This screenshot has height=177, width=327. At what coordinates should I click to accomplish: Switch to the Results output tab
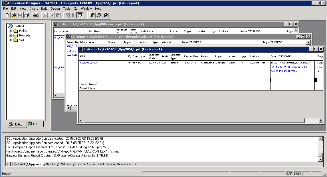pyautogui.click(x=51, y=164)
